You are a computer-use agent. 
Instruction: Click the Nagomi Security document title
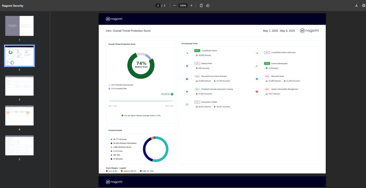coord(13,6)
